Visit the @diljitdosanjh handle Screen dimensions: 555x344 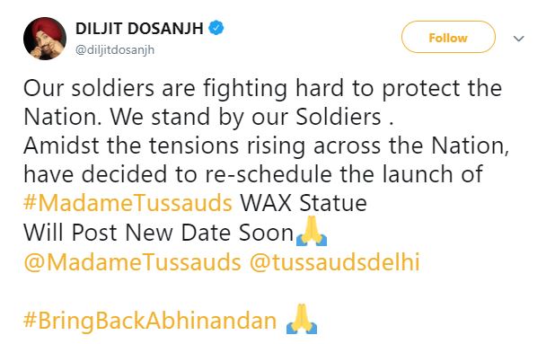point(115,50)
